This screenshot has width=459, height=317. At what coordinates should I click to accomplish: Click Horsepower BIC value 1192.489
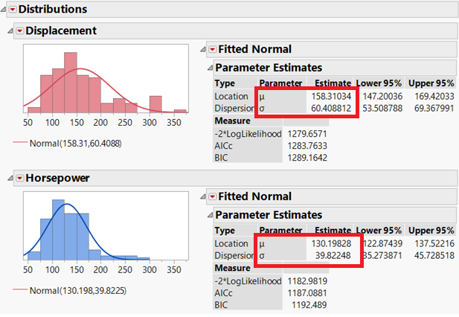click(309, 305)
